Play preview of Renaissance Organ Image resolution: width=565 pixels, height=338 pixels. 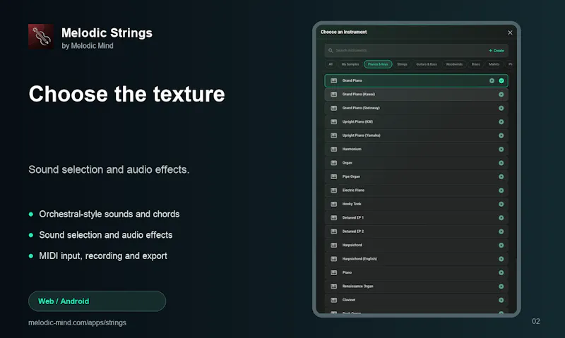[x=501, y=286]
